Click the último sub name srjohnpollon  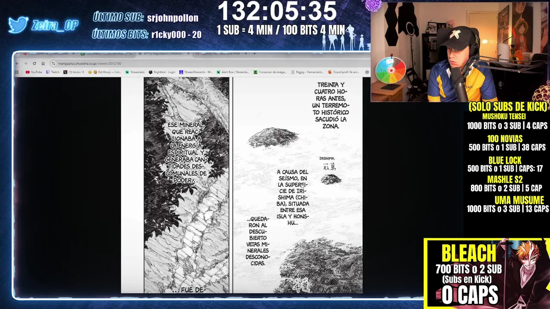pyautogui.click(x=173, y=18)
